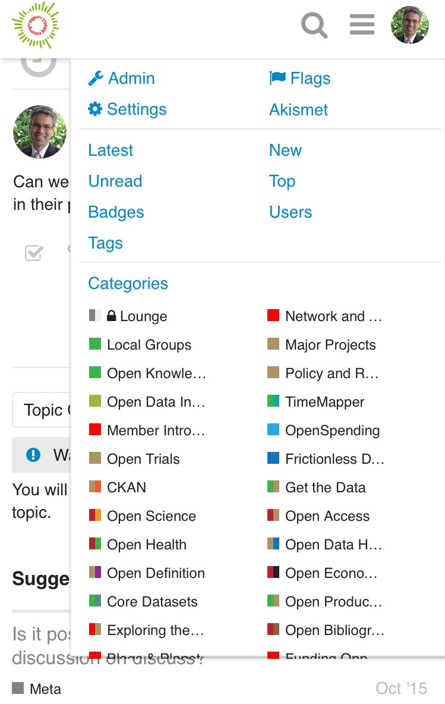Open the user profile avatar menu
445x704 pixels.
(x=410, y=25)
